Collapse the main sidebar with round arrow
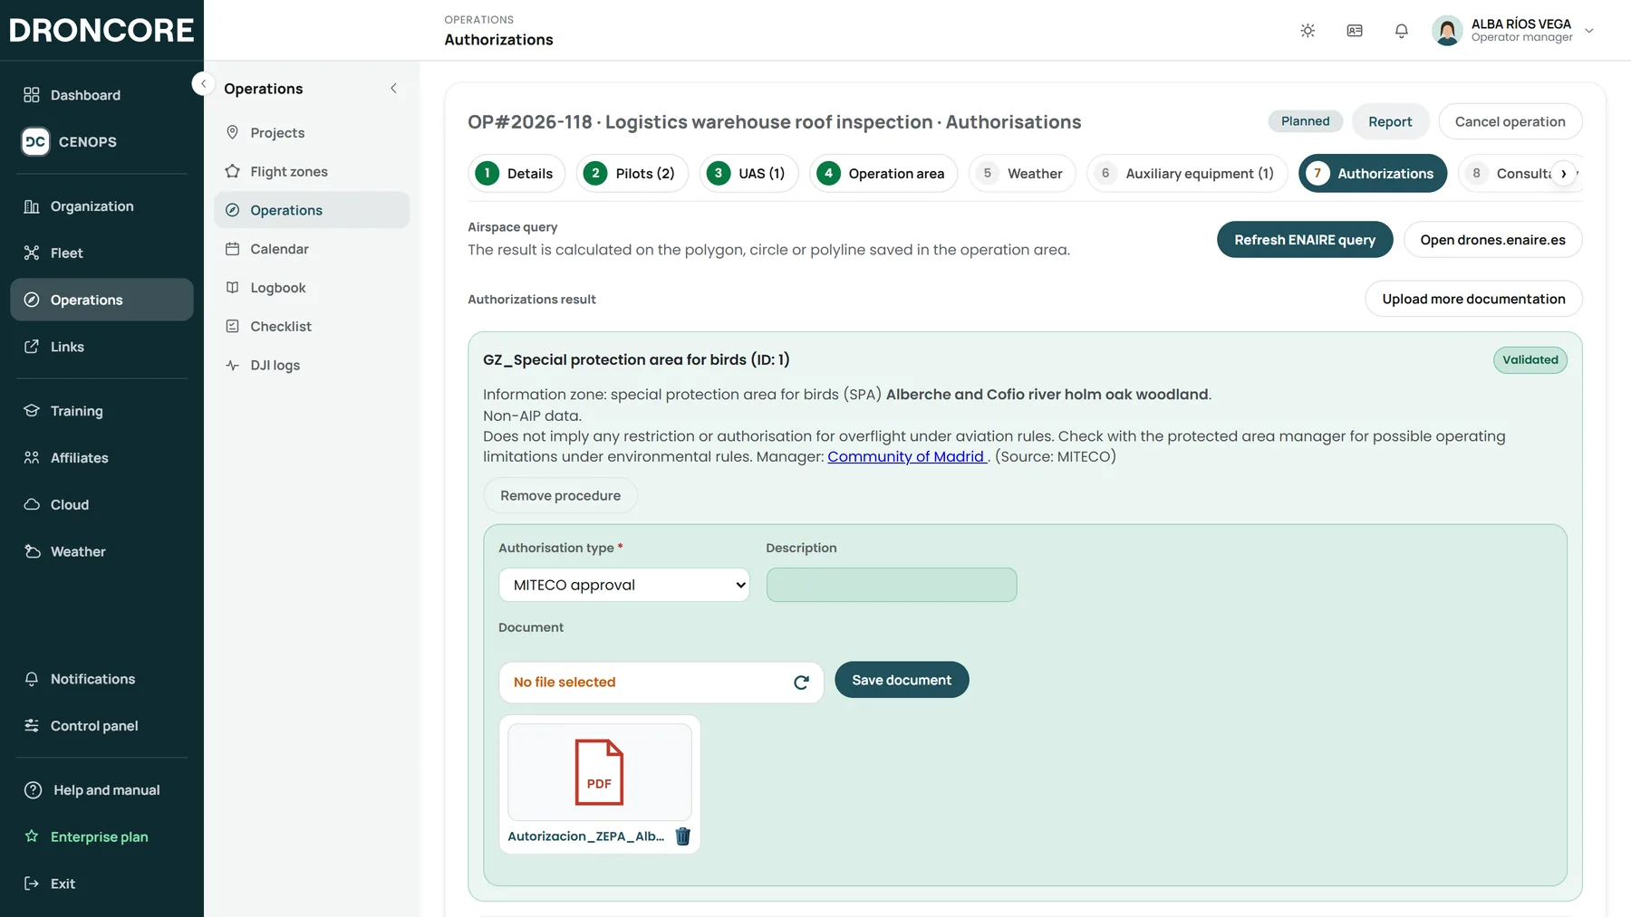Screen dimensions: 1631x917 click(x=203, y=83)
